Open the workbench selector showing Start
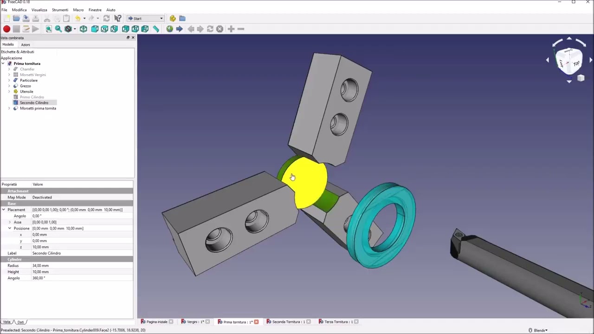The width and height of the screenshot is (594, 334). tap(145, 19)
